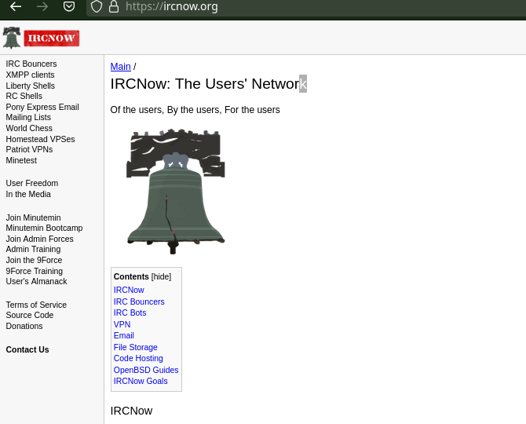Open the Terms of Service page
Viewport: 526px width, 424px height.
[36, 305]
